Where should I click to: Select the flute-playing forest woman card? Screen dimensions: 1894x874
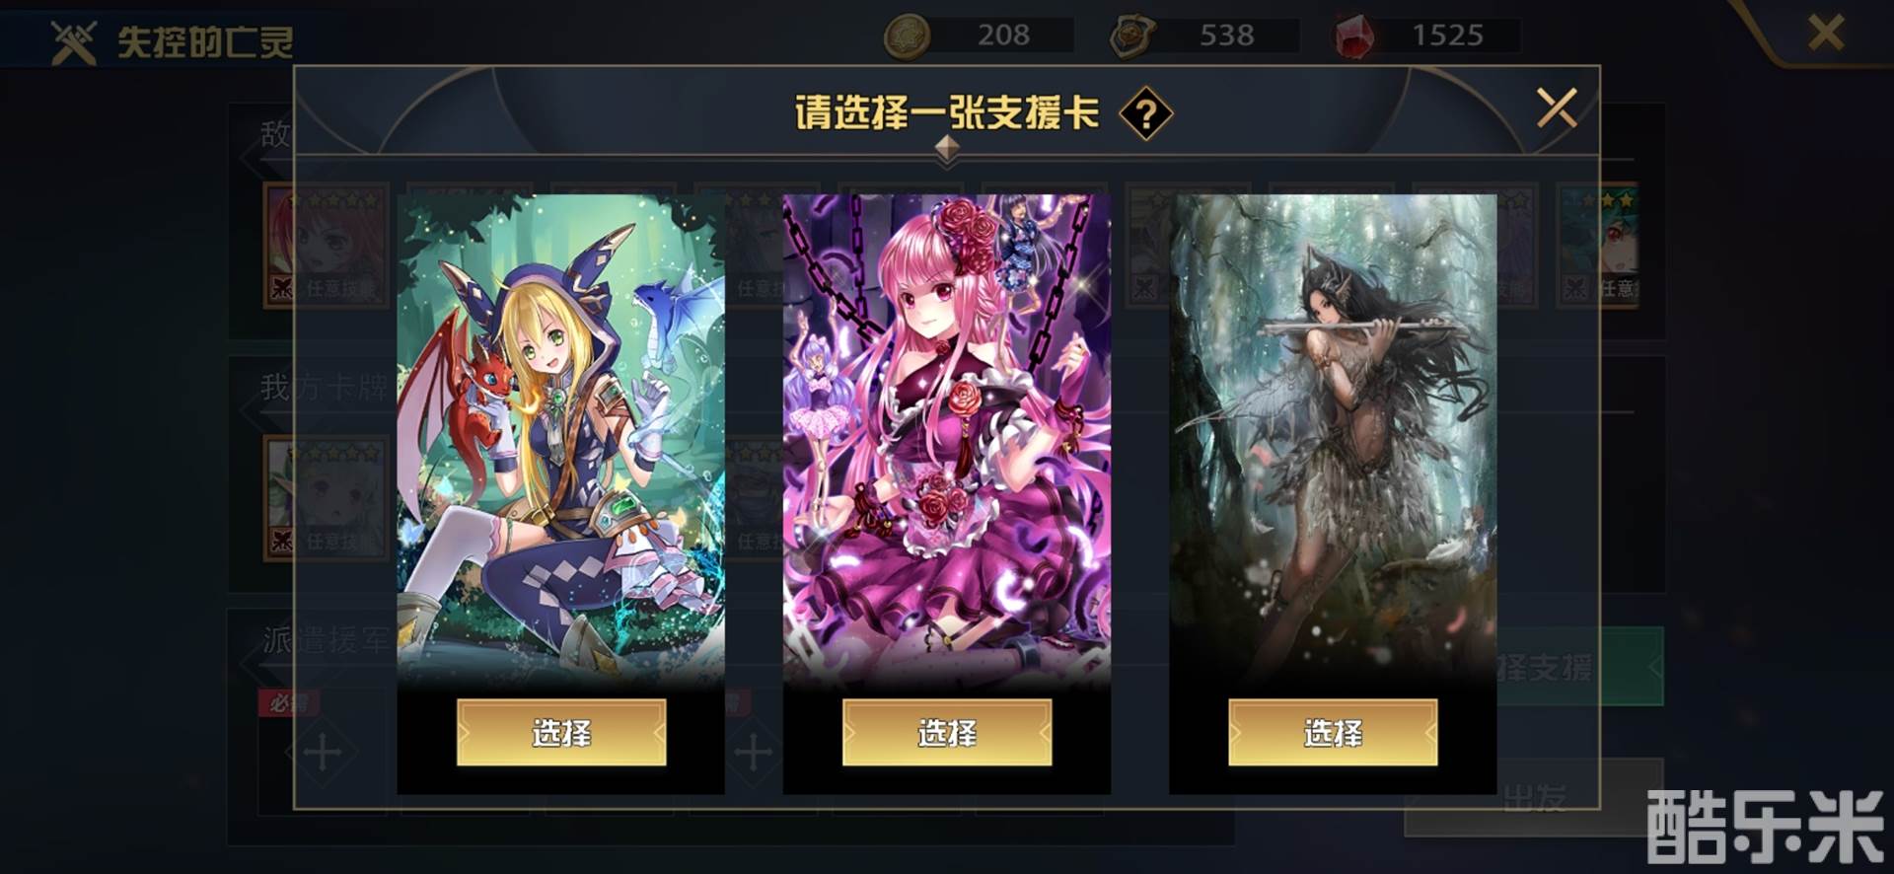[x=1333, y=732]
